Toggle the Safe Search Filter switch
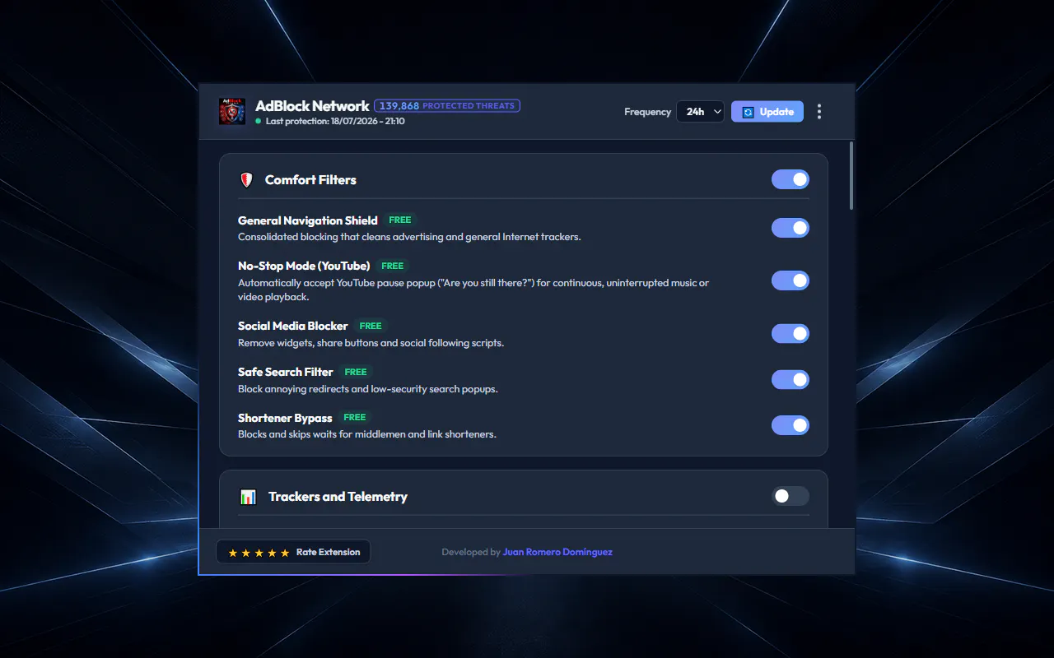This screenshot has height=658, width=1054. tap(790, 379)
